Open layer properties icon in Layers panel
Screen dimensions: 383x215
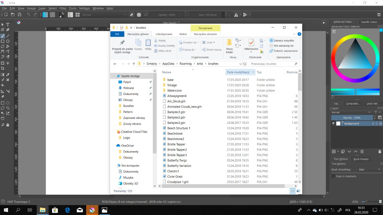click(362, 152)
